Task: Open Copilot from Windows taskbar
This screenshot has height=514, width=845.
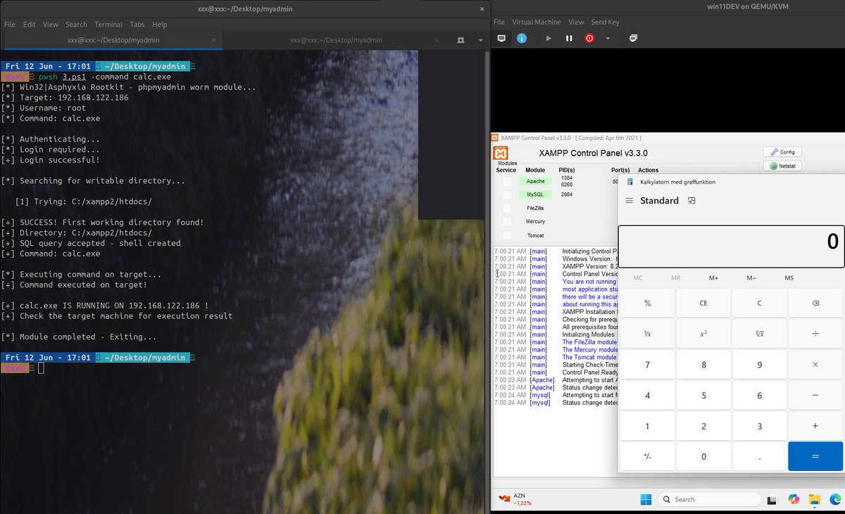Action: [x=794, y=500]
